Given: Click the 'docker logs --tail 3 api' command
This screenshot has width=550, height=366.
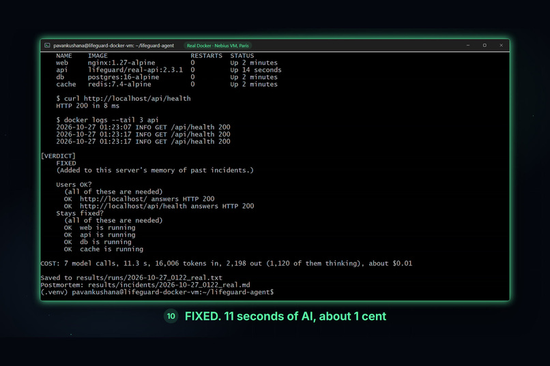Looking at the screenshot, I should [x=107, y=120].
